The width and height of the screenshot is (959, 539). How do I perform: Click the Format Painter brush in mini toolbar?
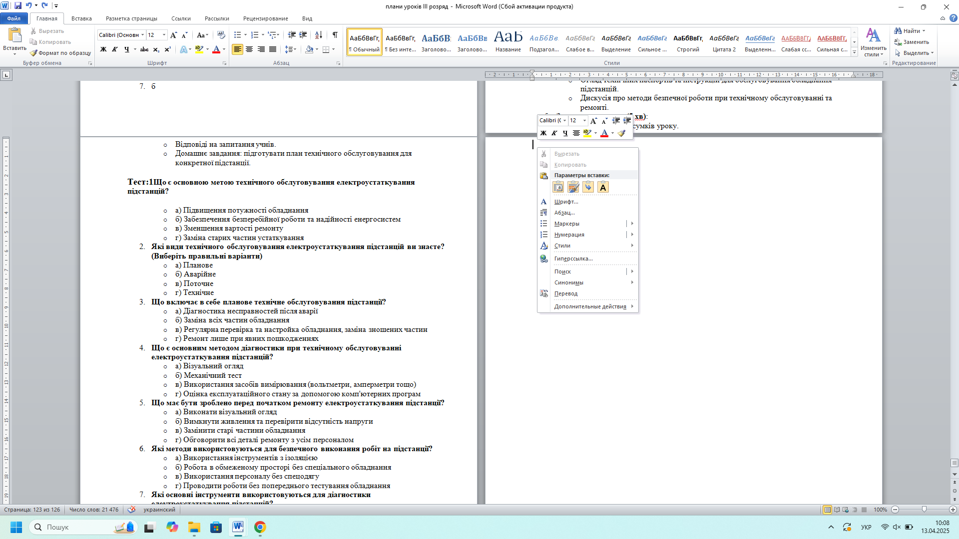click(x=621, y=133)
